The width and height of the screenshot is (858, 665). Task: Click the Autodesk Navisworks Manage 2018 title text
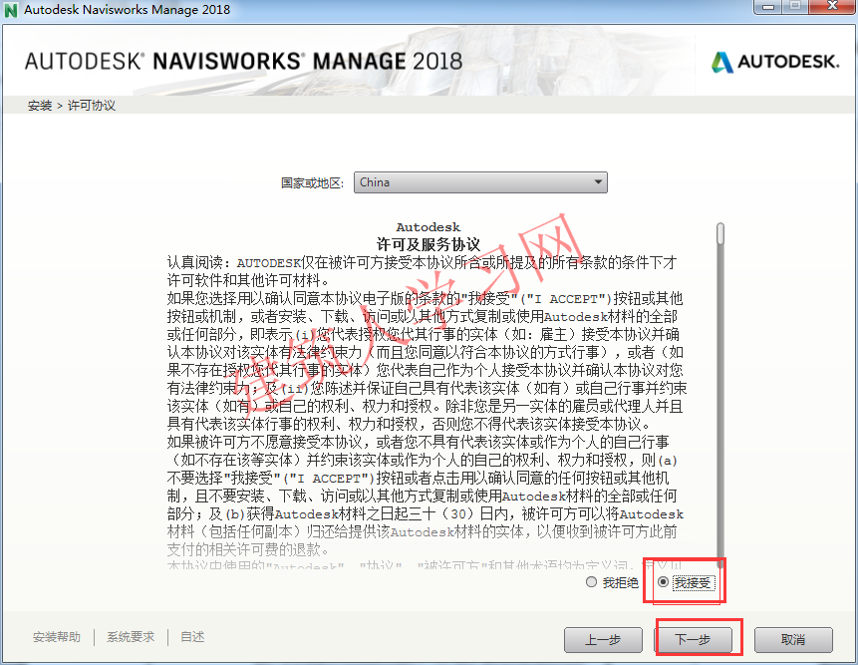click(x=127, y=10)
